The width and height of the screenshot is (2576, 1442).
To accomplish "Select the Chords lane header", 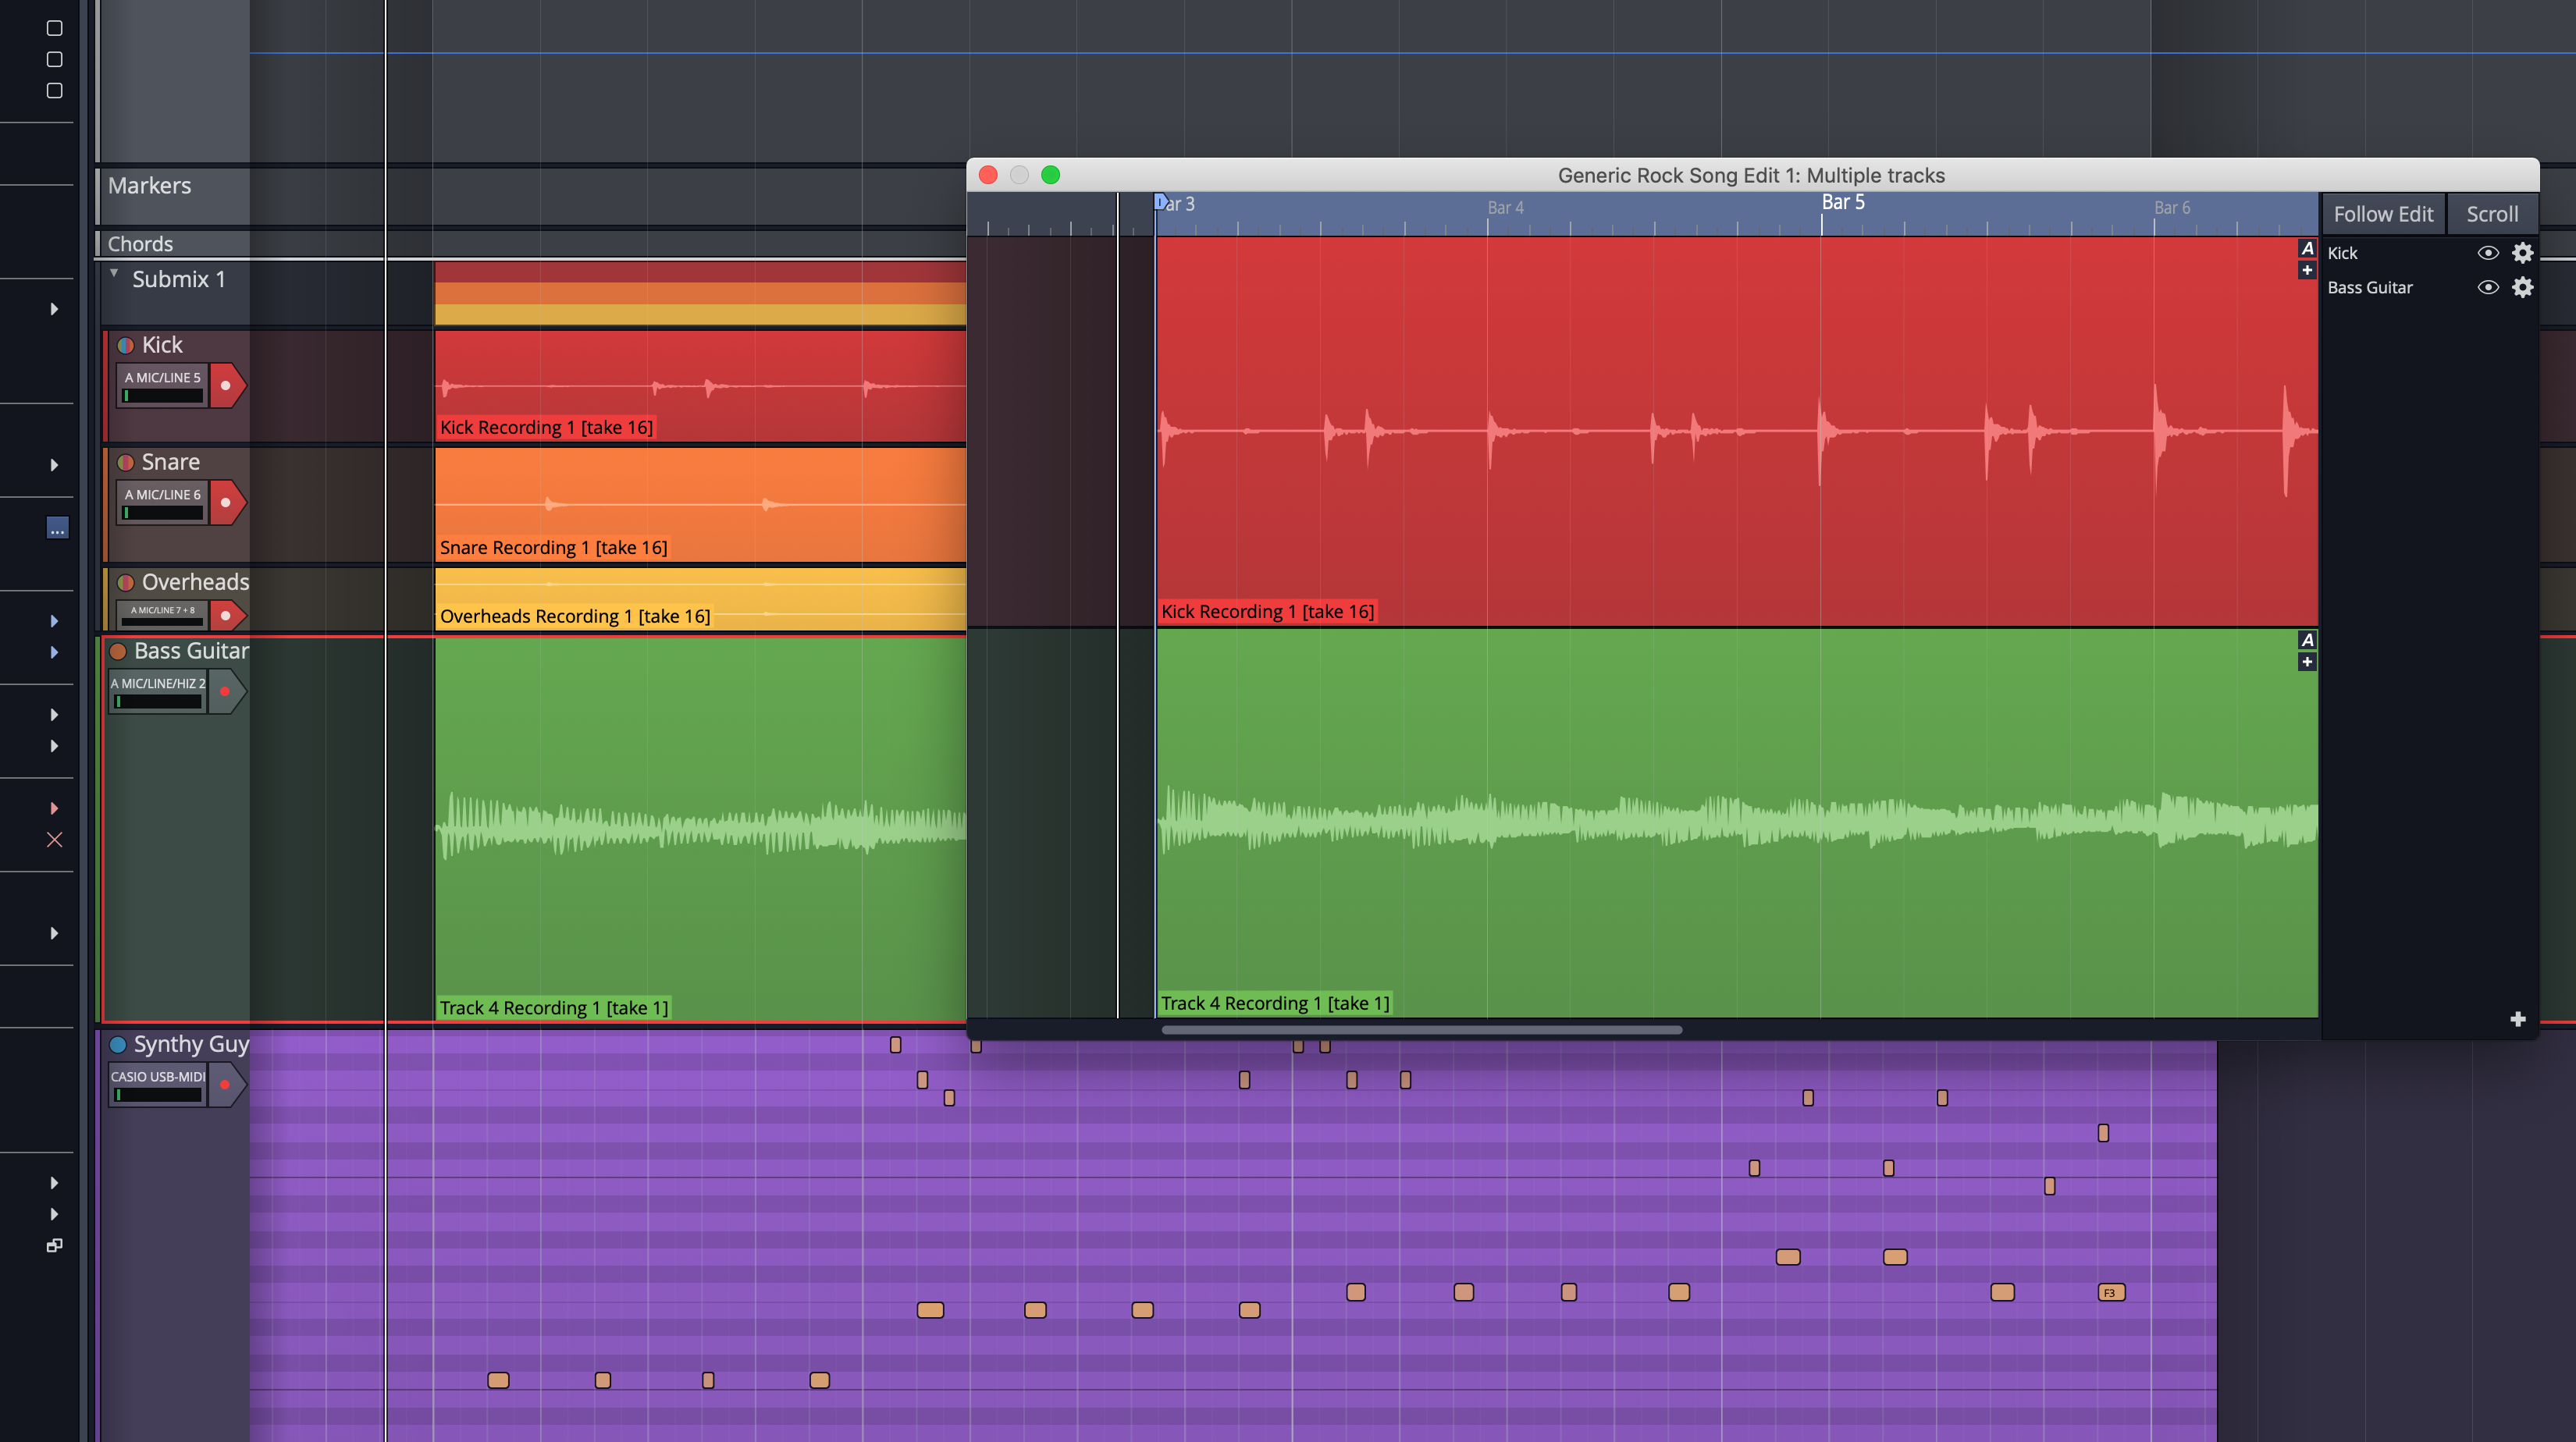I will point(140,243).
